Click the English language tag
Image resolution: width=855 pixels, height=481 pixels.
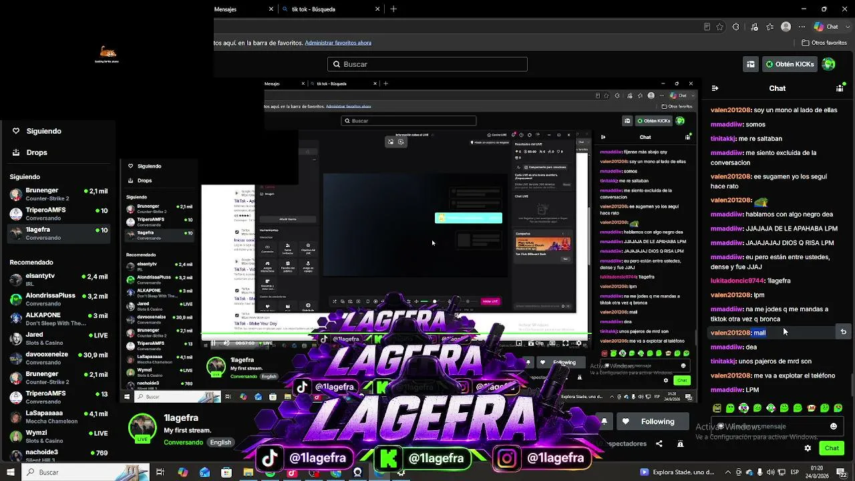220,442
